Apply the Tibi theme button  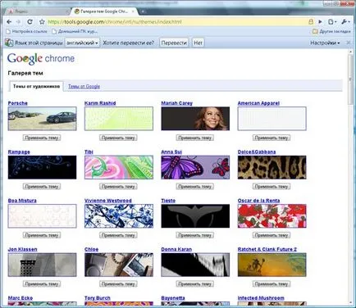(118, 187)
